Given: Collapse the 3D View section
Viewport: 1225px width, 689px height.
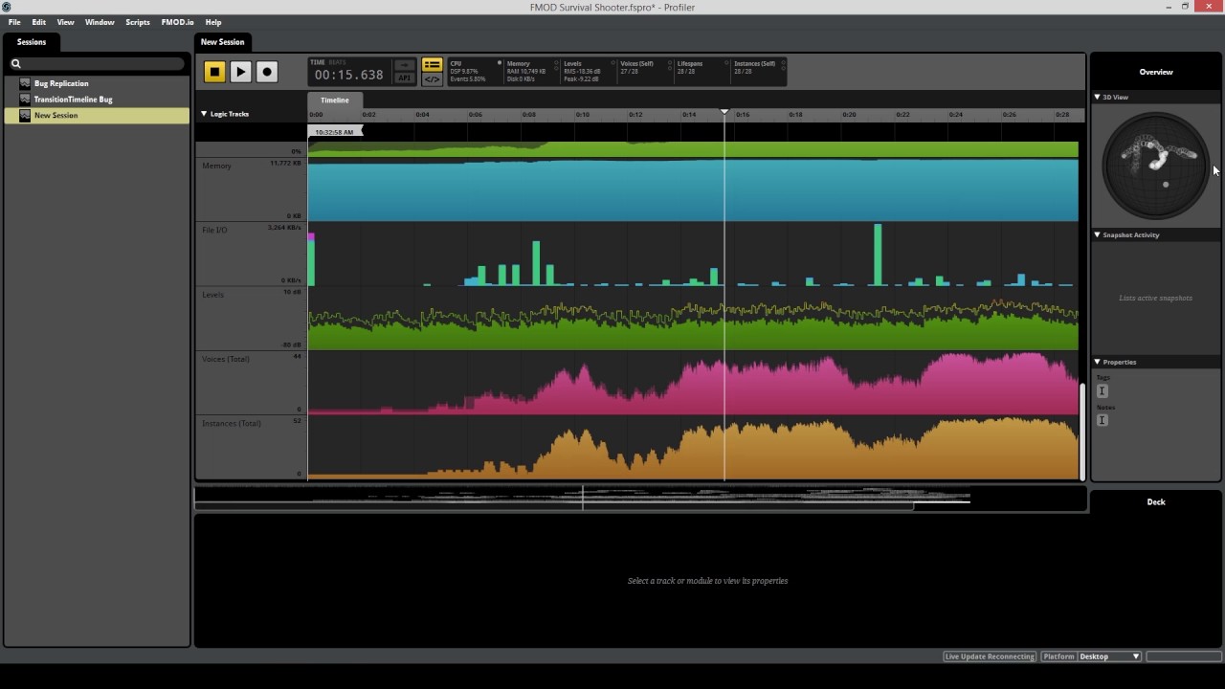Looking at the screenshot, I should click(x=1098, y=97).
